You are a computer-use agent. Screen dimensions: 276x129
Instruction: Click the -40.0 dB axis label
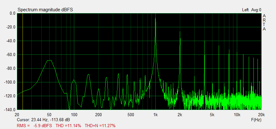point(11,41)
